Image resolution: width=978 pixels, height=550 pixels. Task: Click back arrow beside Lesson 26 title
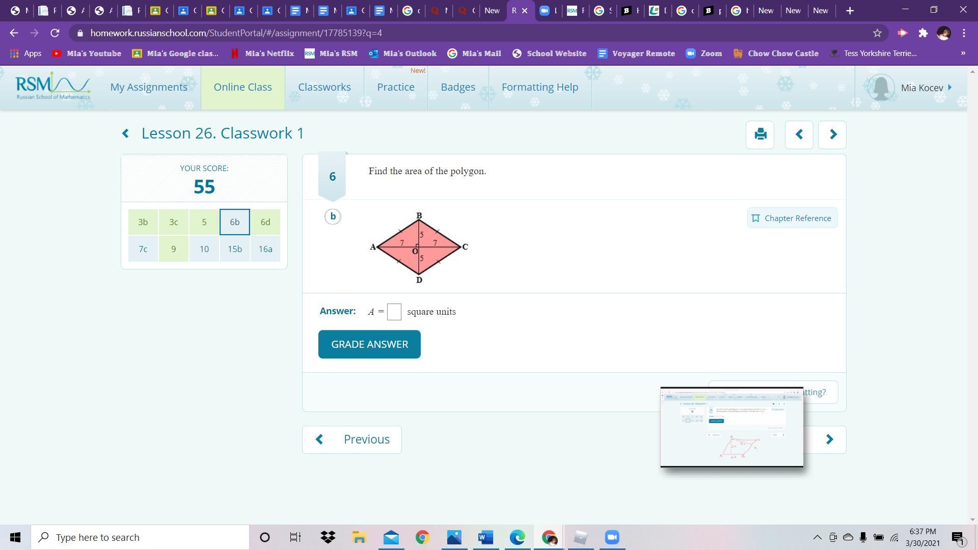125,133
